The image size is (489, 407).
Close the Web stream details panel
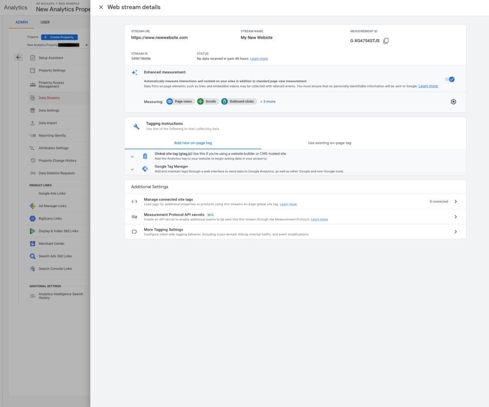click(x=100, y=7)
